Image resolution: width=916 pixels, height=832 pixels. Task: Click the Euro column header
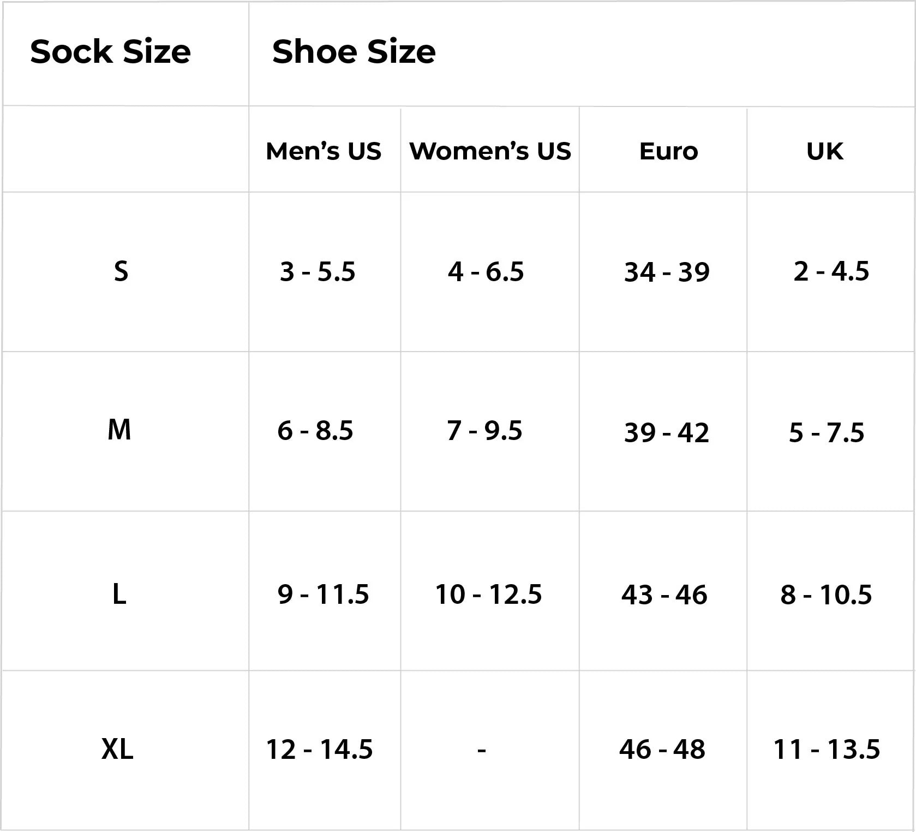click(668, 151)
